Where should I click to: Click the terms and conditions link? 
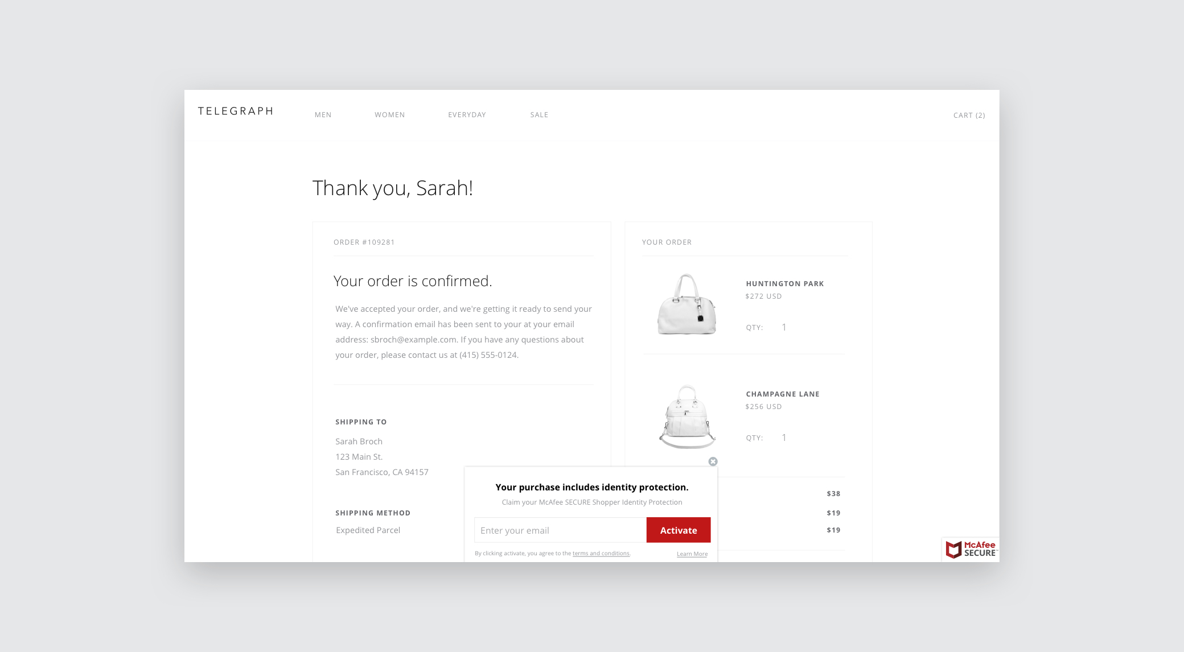pyautogui.click(x=601, y=553)
